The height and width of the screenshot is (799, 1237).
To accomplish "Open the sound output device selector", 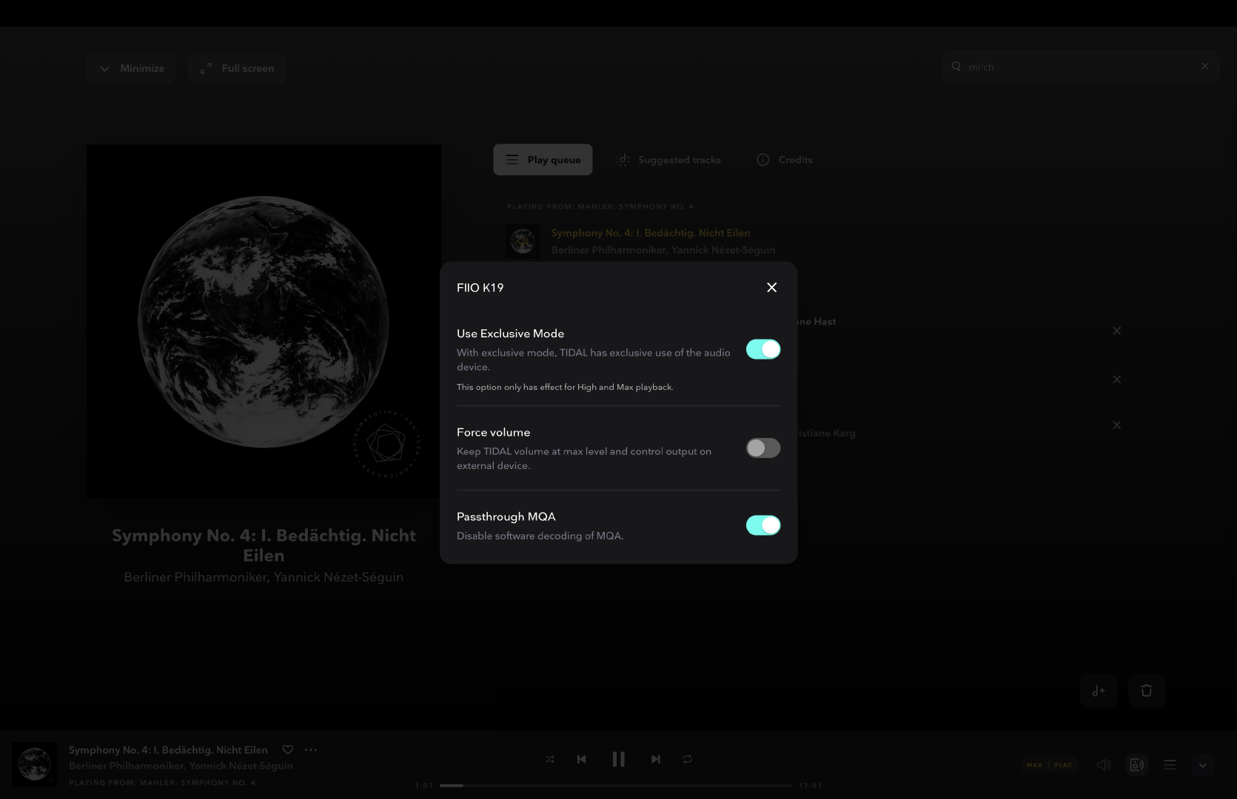I will (x=1136, y=765).
